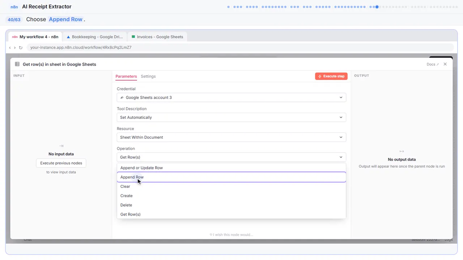Close the node settings panel
Screen dimensions: 463x260
coord(445,64)
